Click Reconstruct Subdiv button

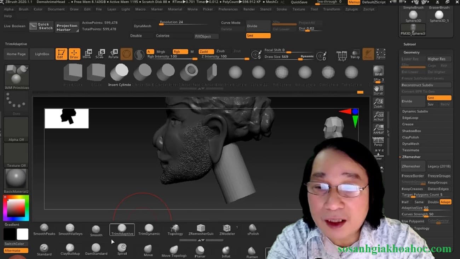[x=426, y=85]
